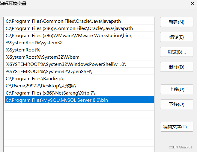This screenshot has height=152, width=197.
Task: Select the C:\Program Files\Bandizip\ entry
Action: (x=79, y=78)
